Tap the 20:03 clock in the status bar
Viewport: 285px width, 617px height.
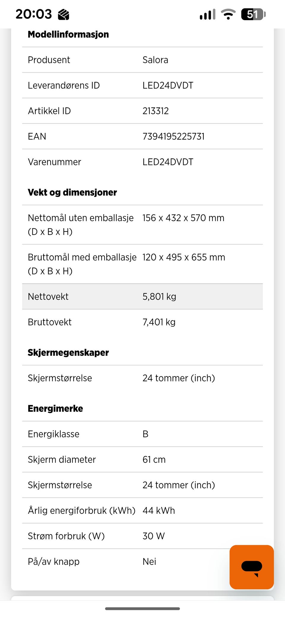34,14
